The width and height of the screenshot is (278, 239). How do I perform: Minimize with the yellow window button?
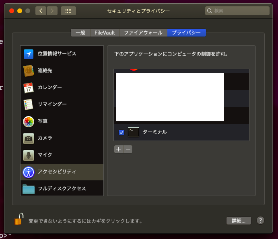click(20, 11)
